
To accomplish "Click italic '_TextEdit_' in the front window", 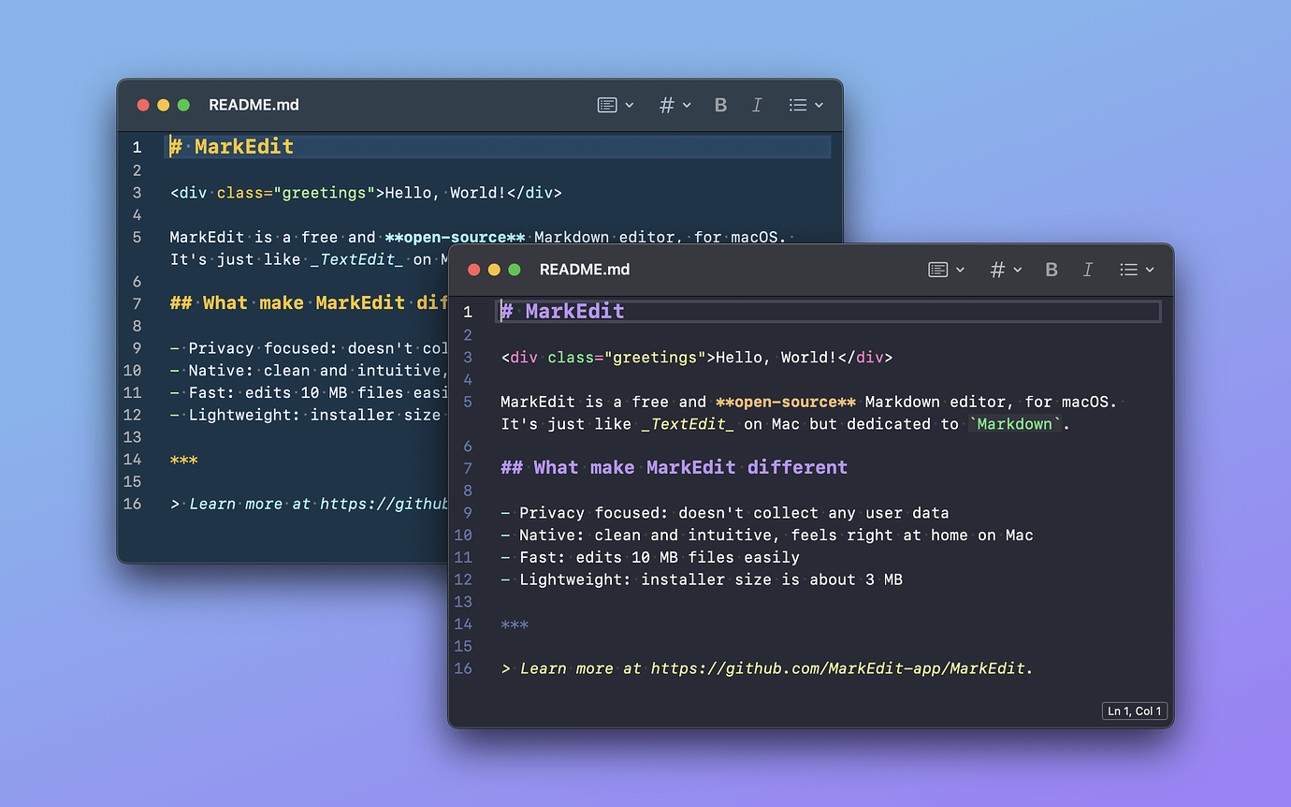I will (x=688, y=424).
